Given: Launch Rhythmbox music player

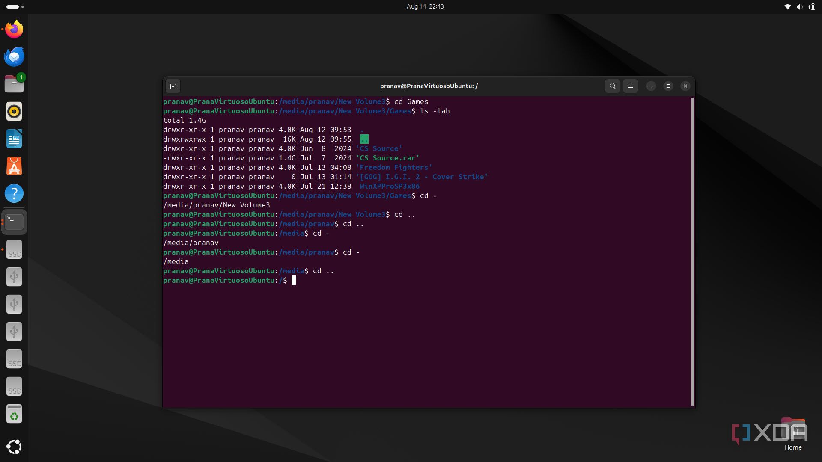Looking at the screenshot, I should tap(14, 111).
